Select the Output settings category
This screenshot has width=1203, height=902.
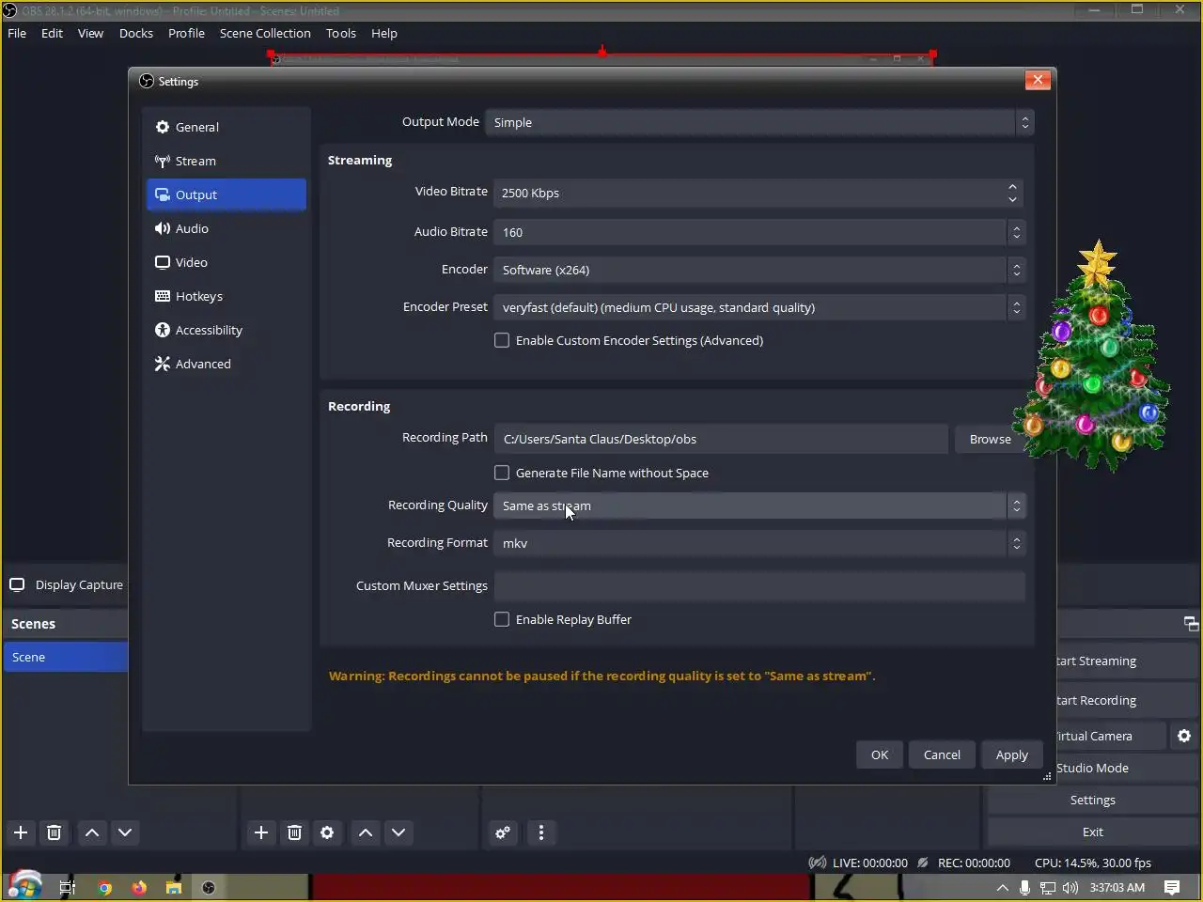click(227, 194)
